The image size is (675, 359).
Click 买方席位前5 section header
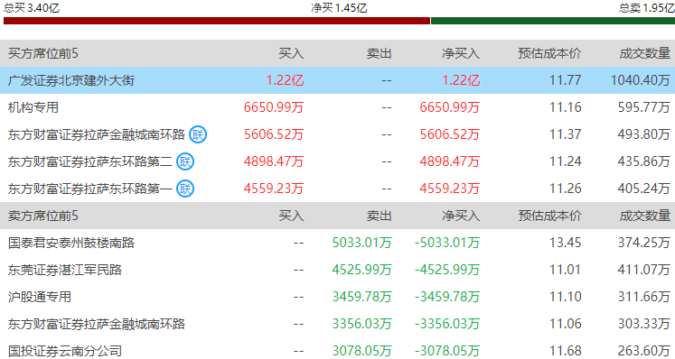pos(43,53)
